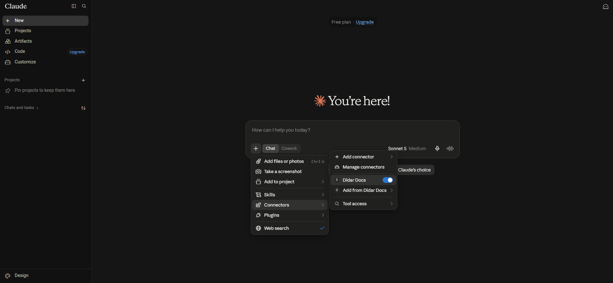The image size is (613, 283).
Task: Click the Upgrade badge next to Code
Action: (x=77, y=52)
